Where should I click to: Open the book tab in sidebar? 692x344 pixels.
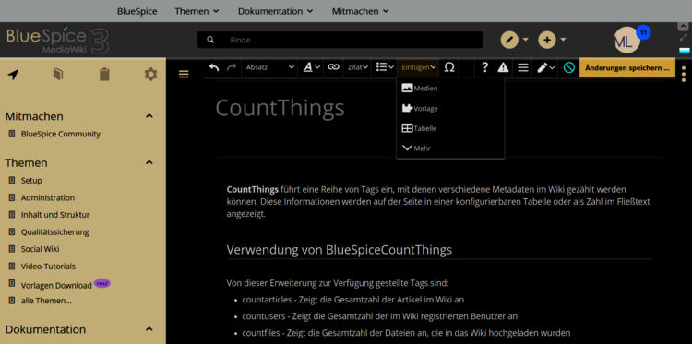[x=58, y=74]
